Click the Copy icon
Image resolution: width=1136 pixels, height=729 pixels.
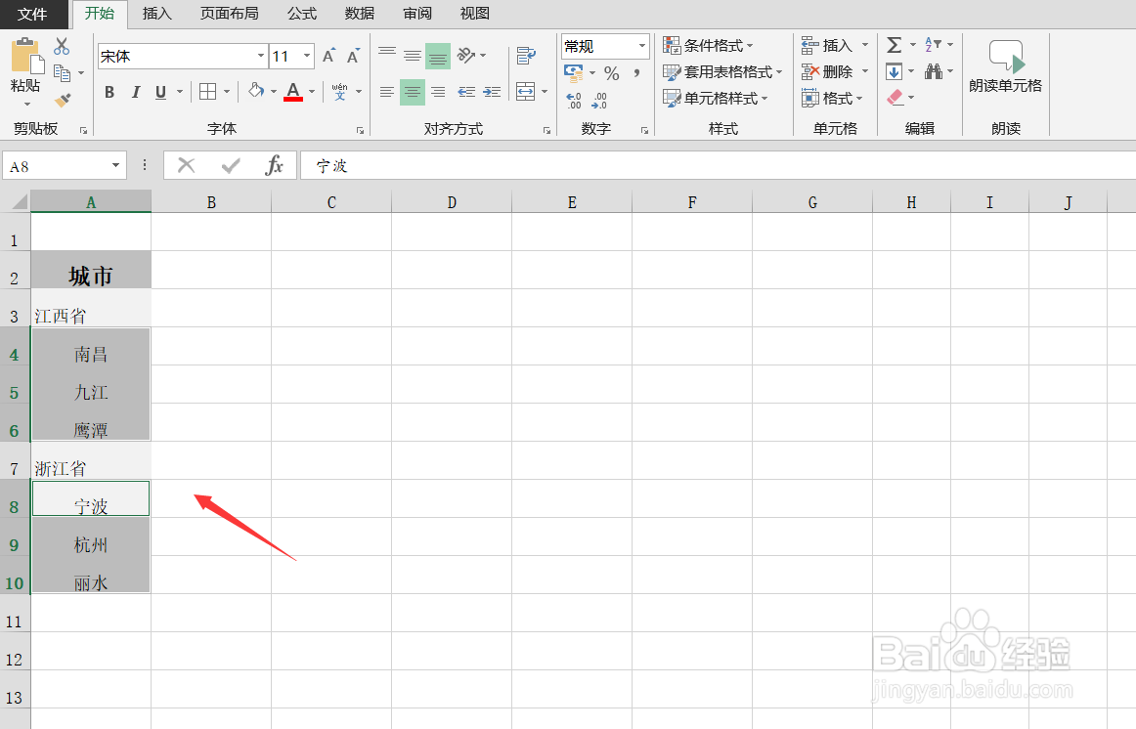click(63, 72)
